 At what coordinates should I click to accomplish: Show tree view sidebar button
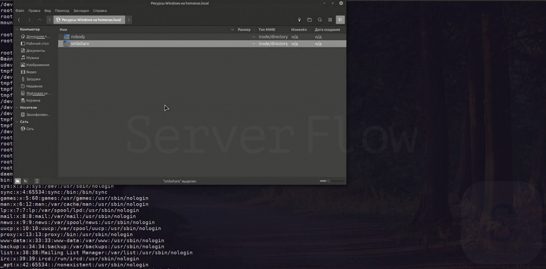point(27,181)
